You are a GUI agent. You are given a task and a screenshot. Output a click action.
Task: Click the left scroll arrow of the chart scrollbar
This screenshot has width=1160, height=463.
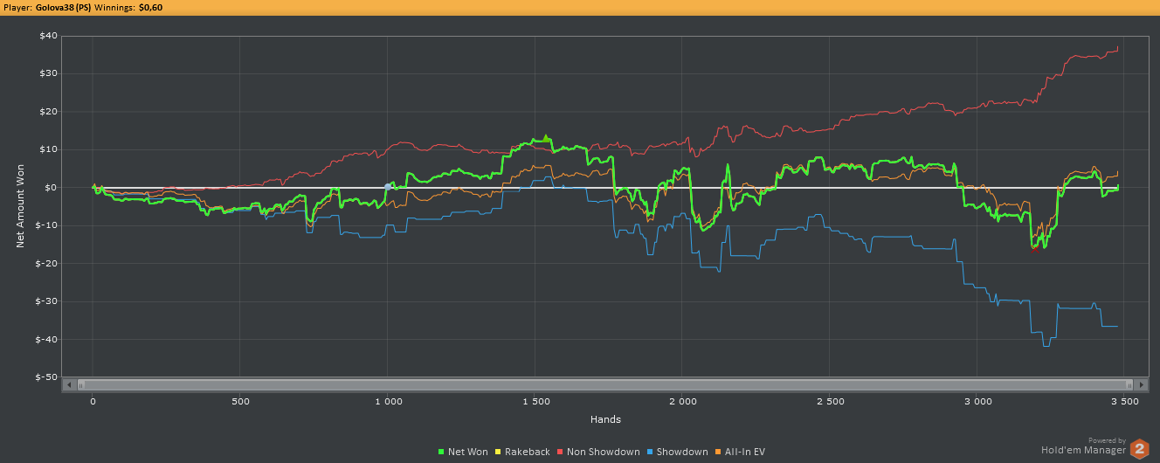tap(69, 384)
